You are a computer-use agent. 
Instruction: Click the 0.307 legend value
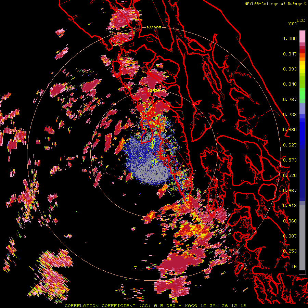tap(290, 236)
